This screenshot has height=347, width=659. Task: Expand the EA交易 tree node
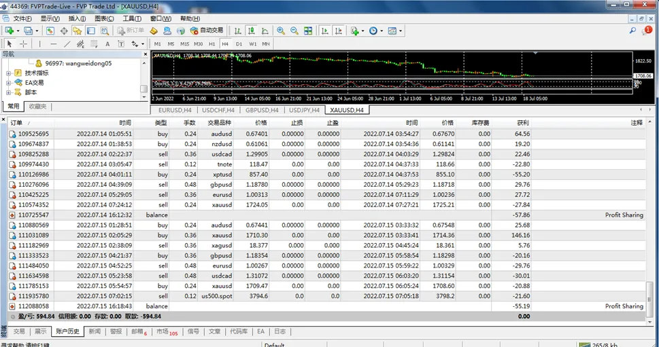[8, 83]
